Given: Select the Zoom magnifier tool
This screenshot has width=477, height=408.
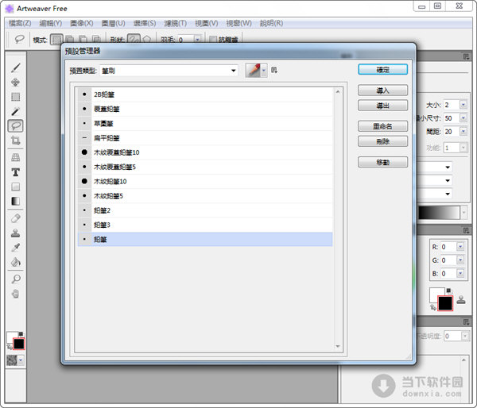Looking at the screenshot, I should point(16,279).
